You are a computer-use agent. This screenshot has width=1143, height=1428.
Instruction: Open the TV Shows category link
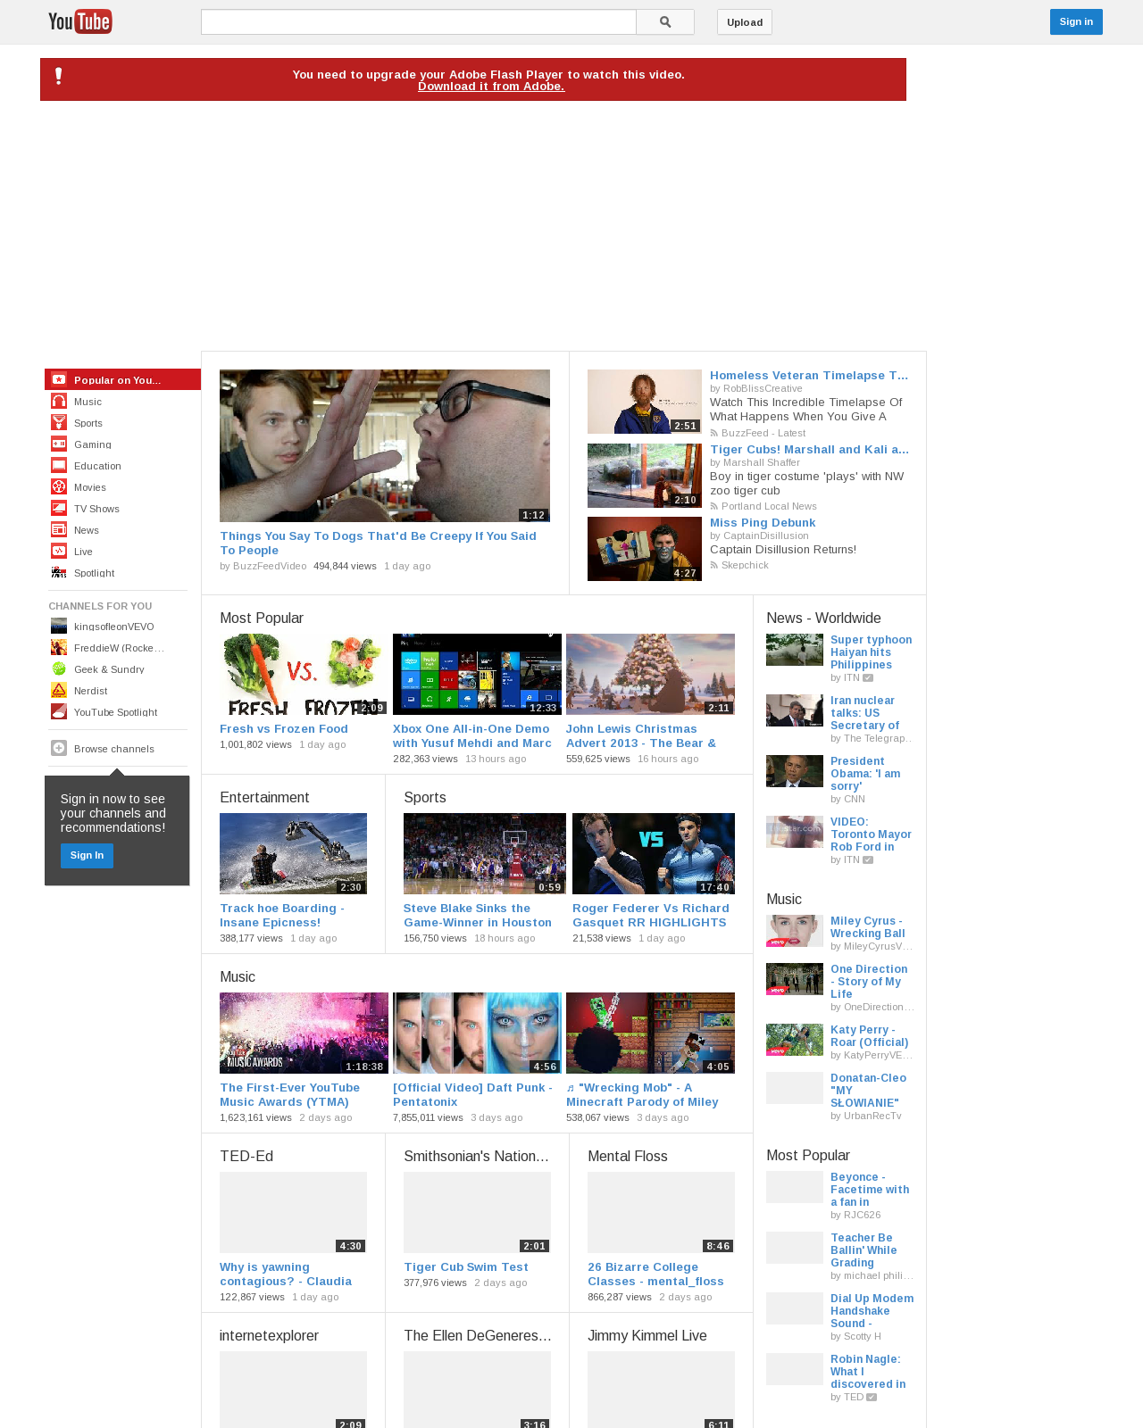[96, 509]
